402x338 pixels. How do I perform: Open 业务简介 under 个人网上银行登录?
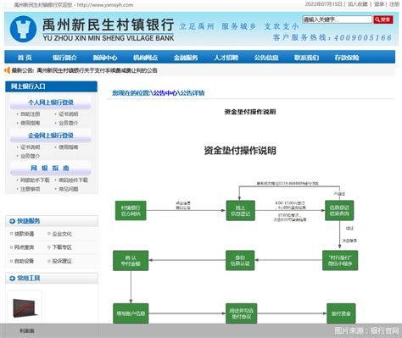[68, 123]
